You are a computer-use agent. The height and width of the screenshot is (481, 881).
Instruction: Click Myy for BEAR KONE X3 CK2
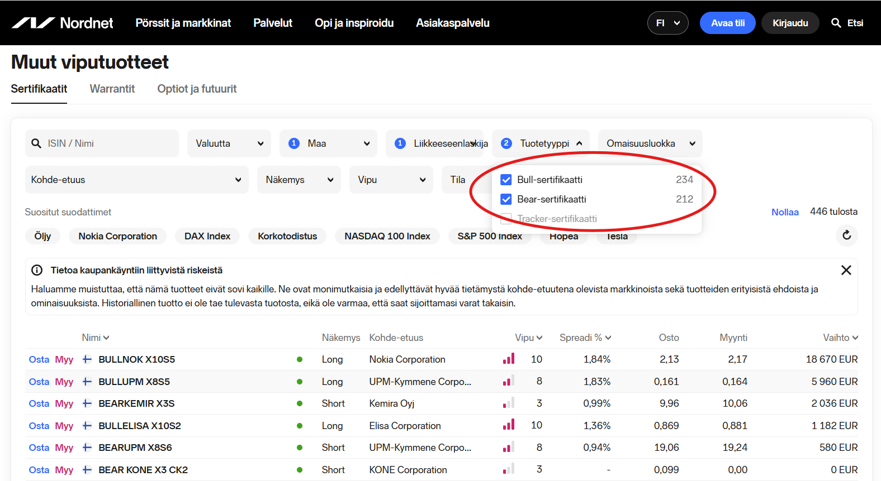click(64, 470)
